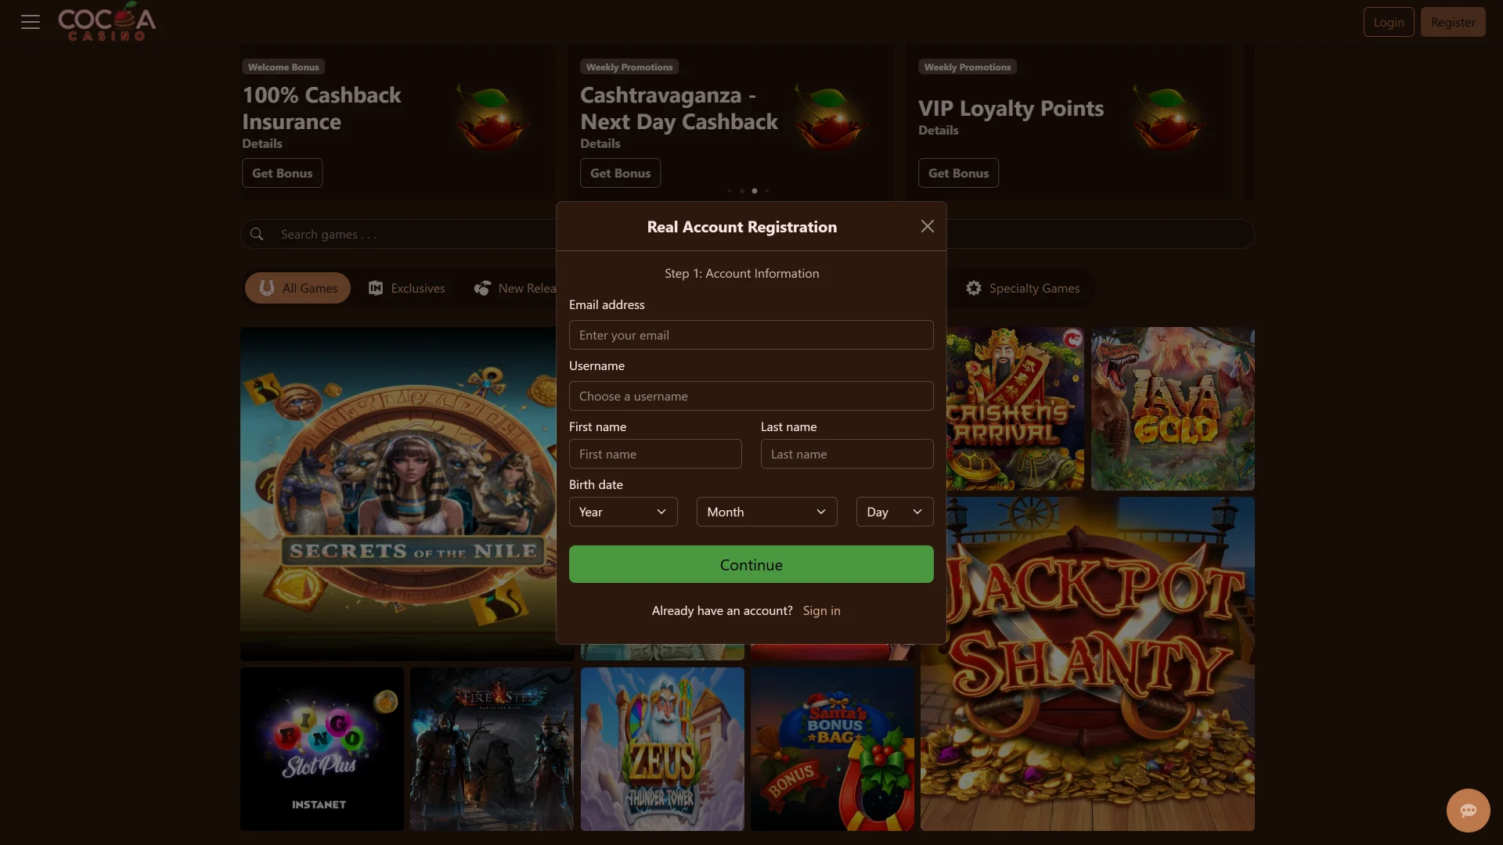Get Bonus for 100% Cashback Insurance
Viewport: 1503px width, 845px height.
point(282,173)
